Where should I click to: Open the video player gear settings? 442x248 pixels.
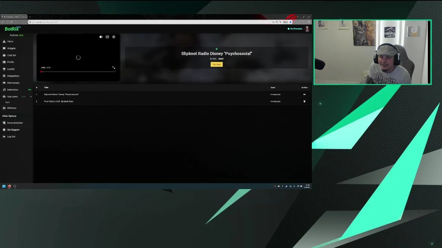pos(114,37)
